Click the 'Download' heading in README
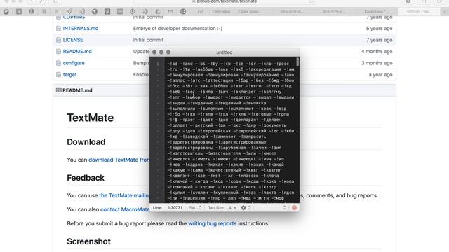 (86, 142)
